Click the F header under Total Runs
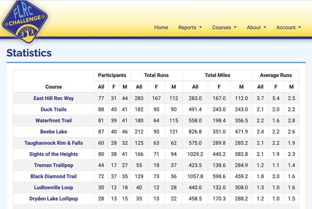 [x=156, y=87]
